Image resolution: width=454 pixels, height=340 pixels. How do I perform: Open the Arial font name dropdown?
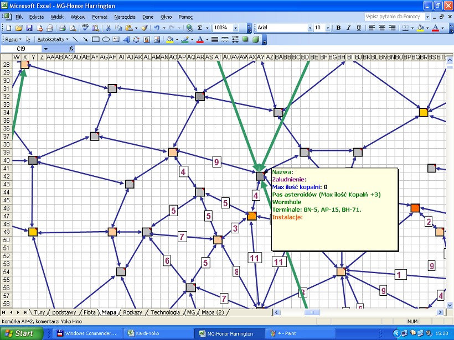coord(310,28)
